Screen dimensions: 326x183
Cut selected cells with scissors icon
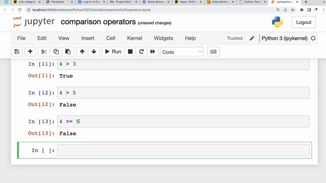(x=44, y=51)
